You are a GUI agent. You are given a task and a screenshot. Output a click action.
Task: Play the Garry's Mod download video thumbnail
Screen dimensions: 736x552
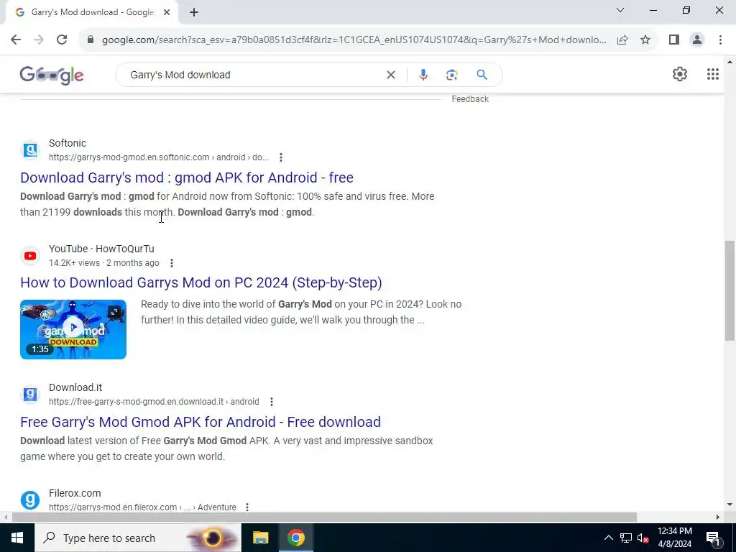point(73,329)
